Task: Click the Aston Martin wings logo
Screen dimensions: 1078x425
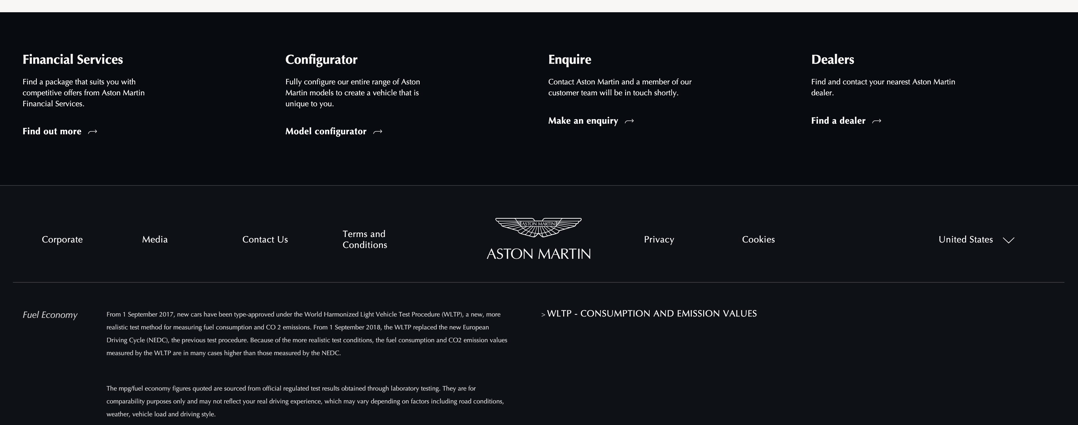Action: (x=538, y=227)
